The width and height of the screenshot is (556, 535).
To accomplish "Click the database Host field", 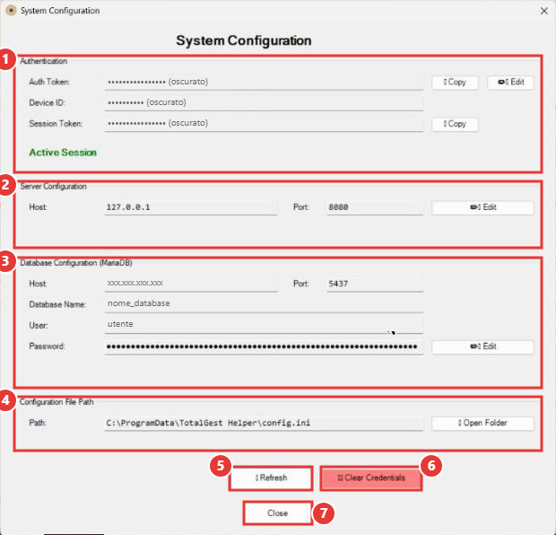I will point(191,284).
